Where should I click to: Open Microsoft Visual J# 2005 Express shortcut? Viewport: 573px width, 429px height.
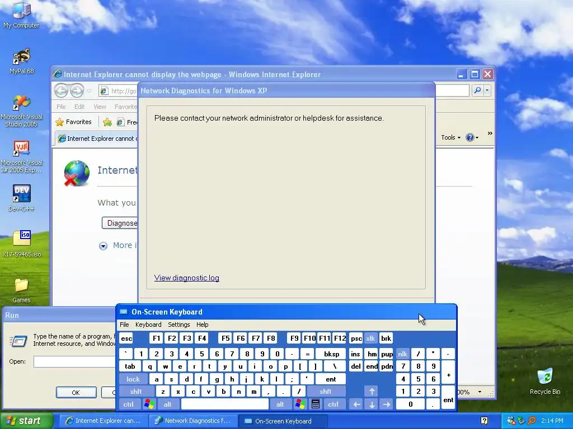[x=21, y=157]
